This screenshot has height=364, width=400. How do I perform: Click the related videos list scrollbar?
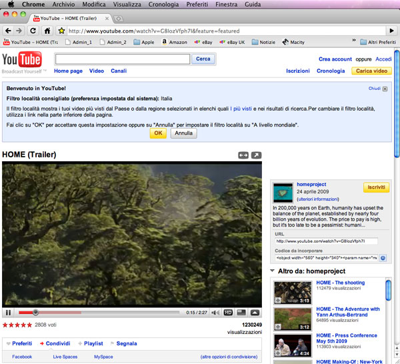pos(388,290)
